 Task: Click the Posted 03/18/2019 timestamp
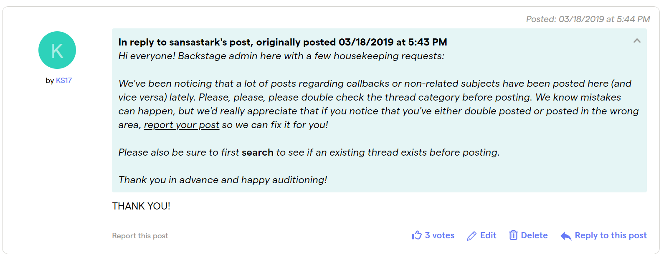588,19
